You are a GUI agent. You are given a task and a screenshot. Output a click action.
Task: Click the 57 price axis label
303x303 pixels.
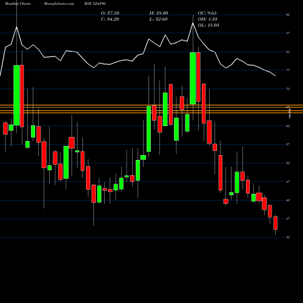pyautogui.click(x=288, y=144)
